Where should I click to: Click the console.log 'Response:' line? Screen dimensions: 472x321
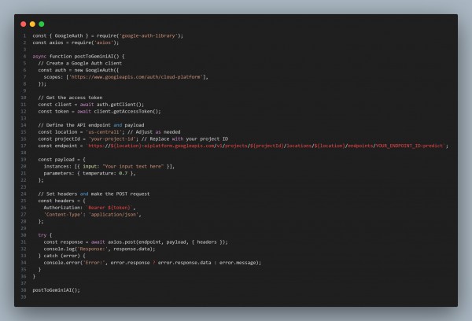pos(99,249)
